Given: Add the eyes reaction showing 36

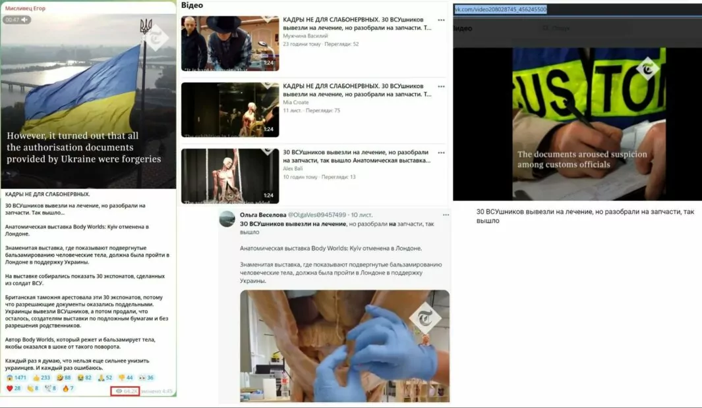Looking at the screenshot, I should click(x=146, y=378).
